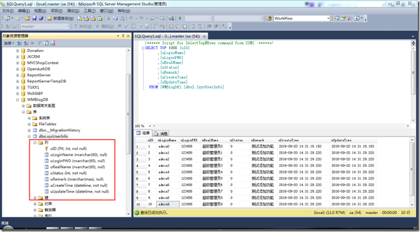Open the 窗口(W) menu
Viewport: 420px width, 232px height.
pyautogui.click(x=107, y=10)
